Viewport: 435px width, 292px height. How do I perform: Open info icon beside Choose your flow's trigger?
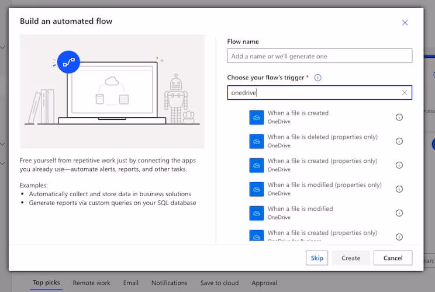click(x=317, y=78)
